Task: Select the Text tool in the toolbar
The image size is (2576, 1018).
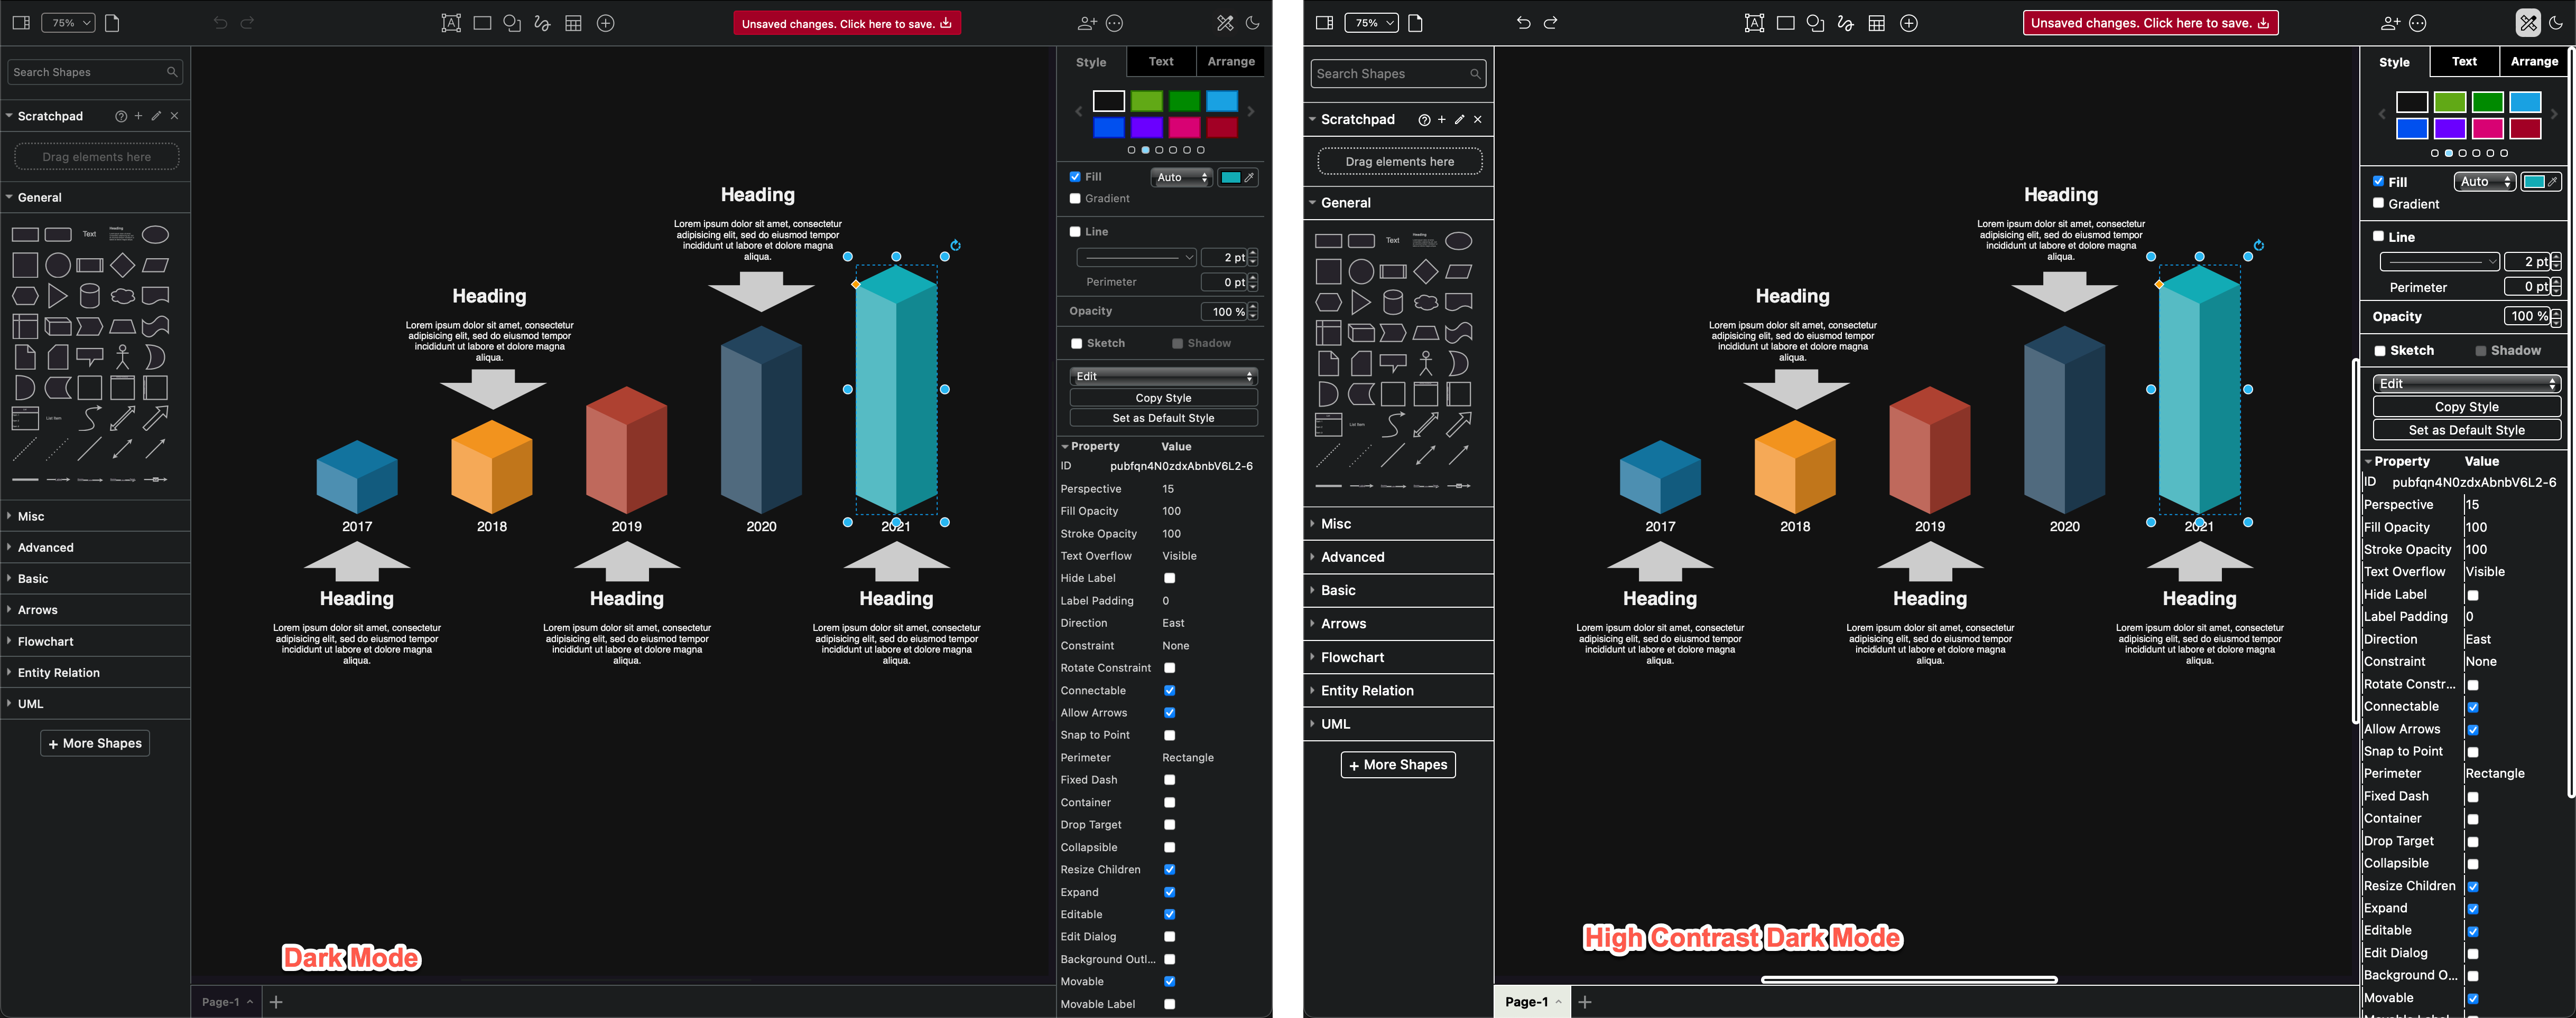Action: pos(451,23)
